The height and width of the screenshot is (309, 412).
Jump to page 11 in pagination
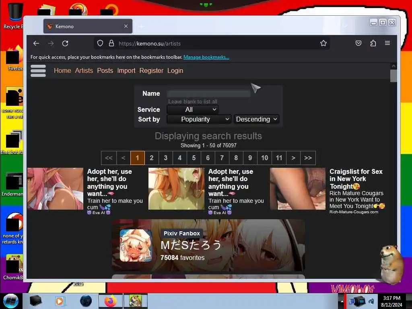[x=279, y=158]
